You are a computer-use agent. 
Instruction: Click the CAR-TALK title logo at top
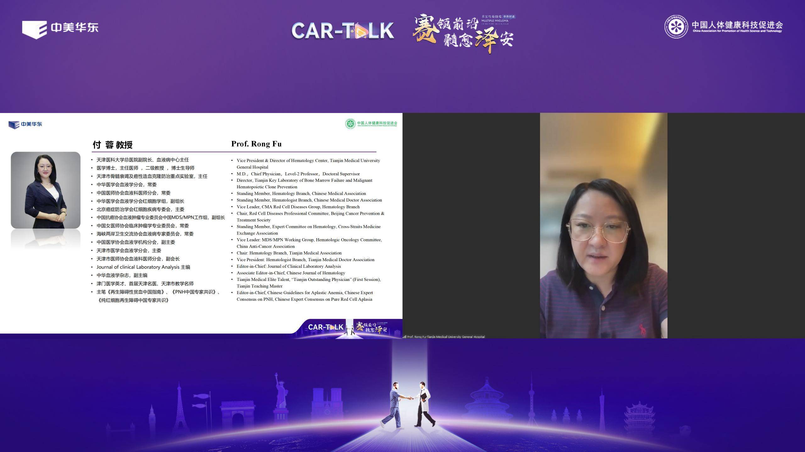point(342,31)
